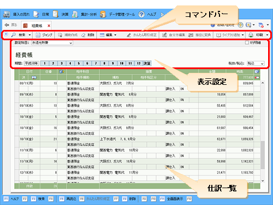Select the 決算 period button
Viewport: 273px width, 205px height.
pos(147,63)
